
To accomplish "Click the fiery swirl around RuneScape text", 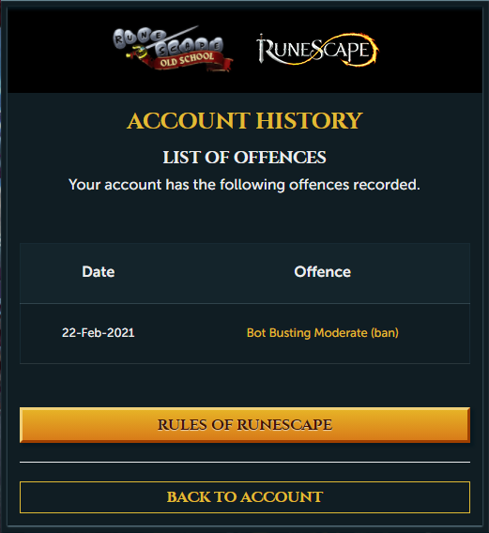I will [344, 50].
